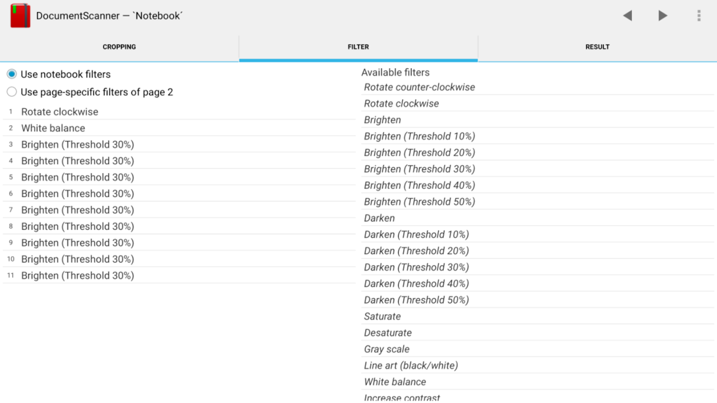This screenshot has width=717, height=403.
Task: Click applied filter 2 White balance
Action: click(x=53, y=128)
